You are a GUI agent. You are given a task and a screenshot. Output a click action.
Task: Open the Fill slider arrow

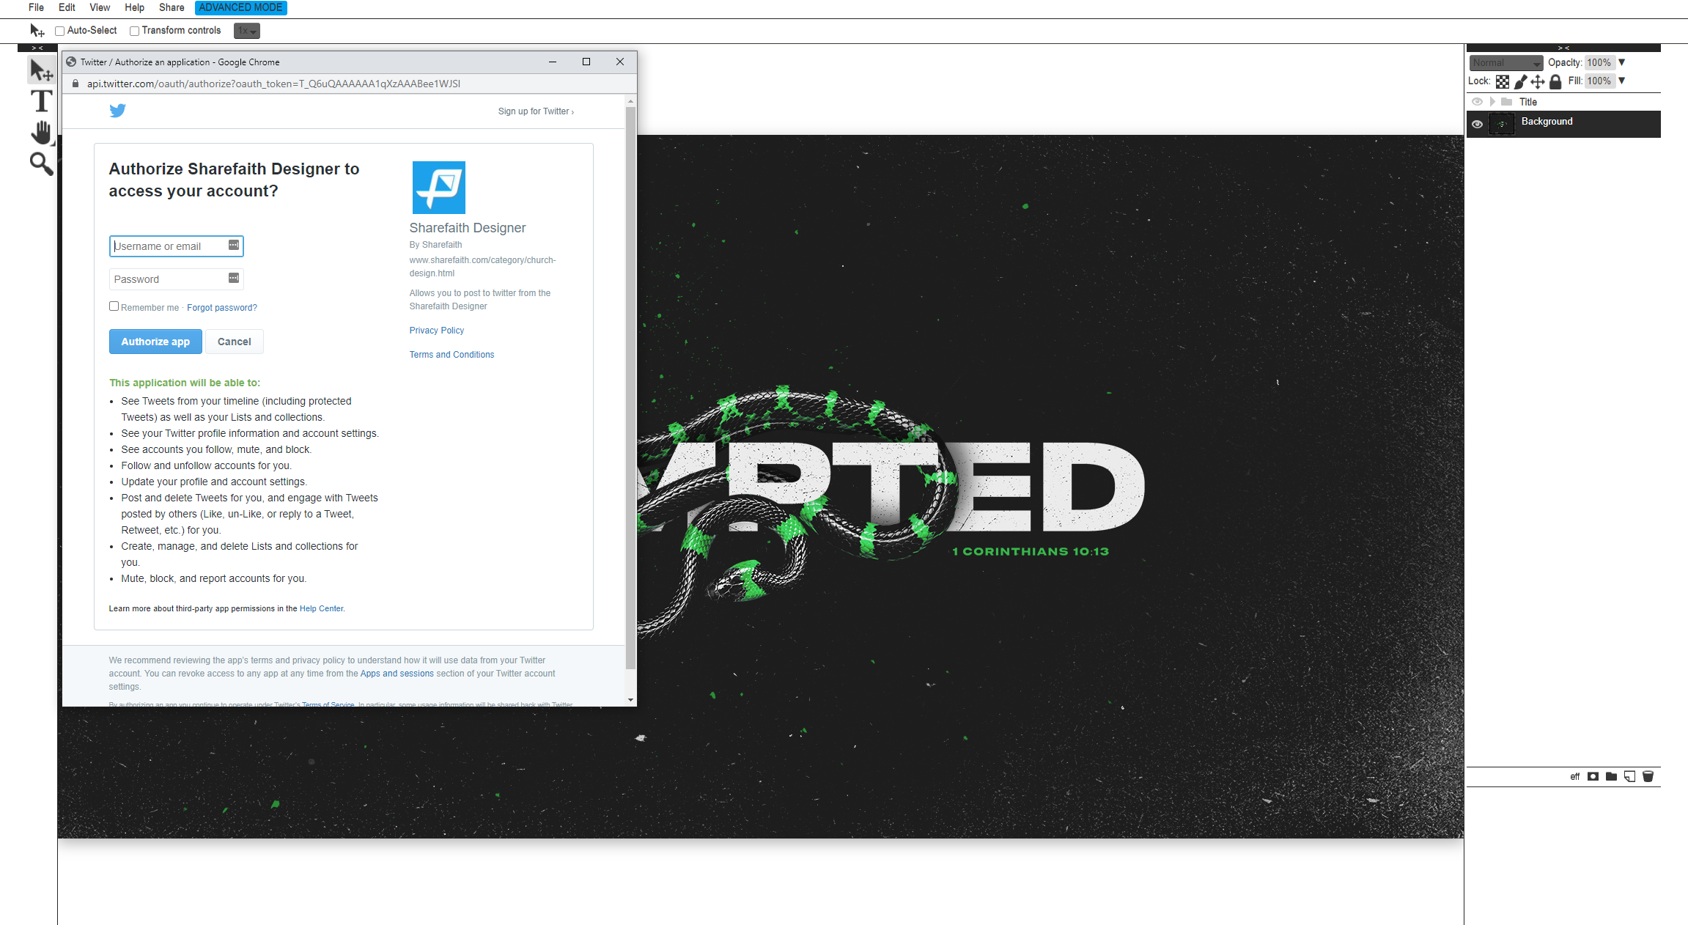1621,81
